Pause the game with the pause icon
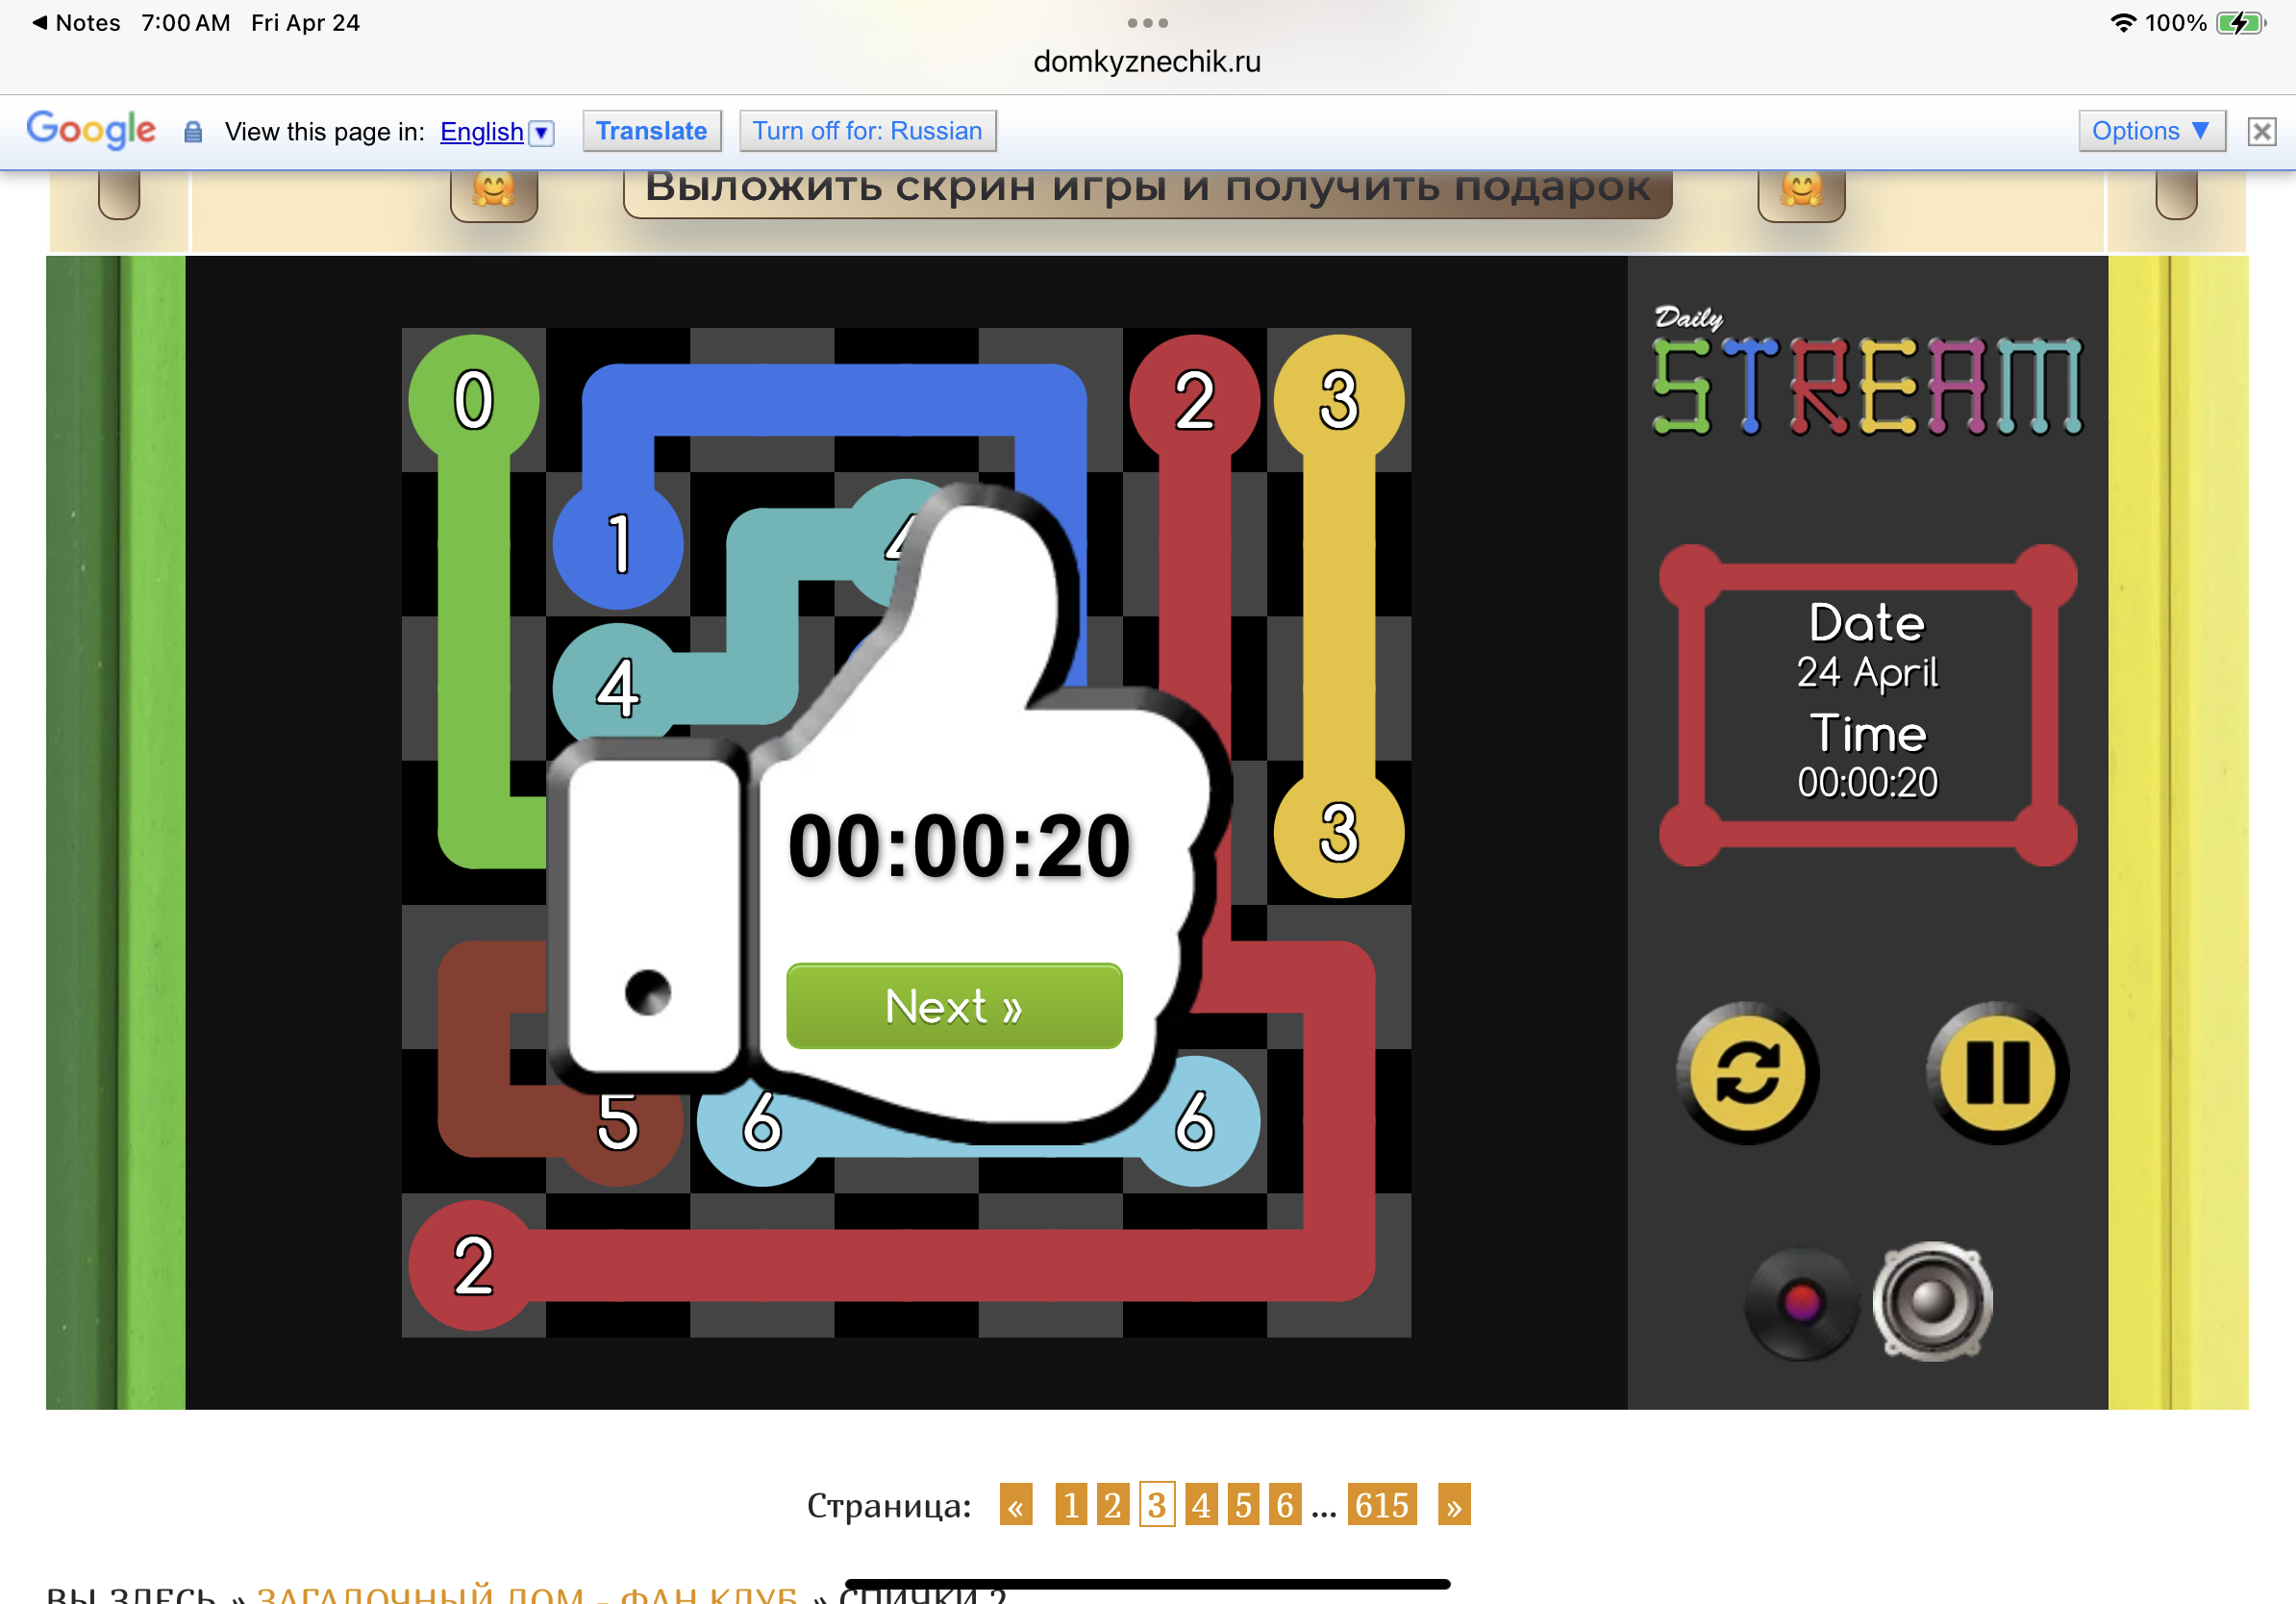 (x=1997, y=1073)
